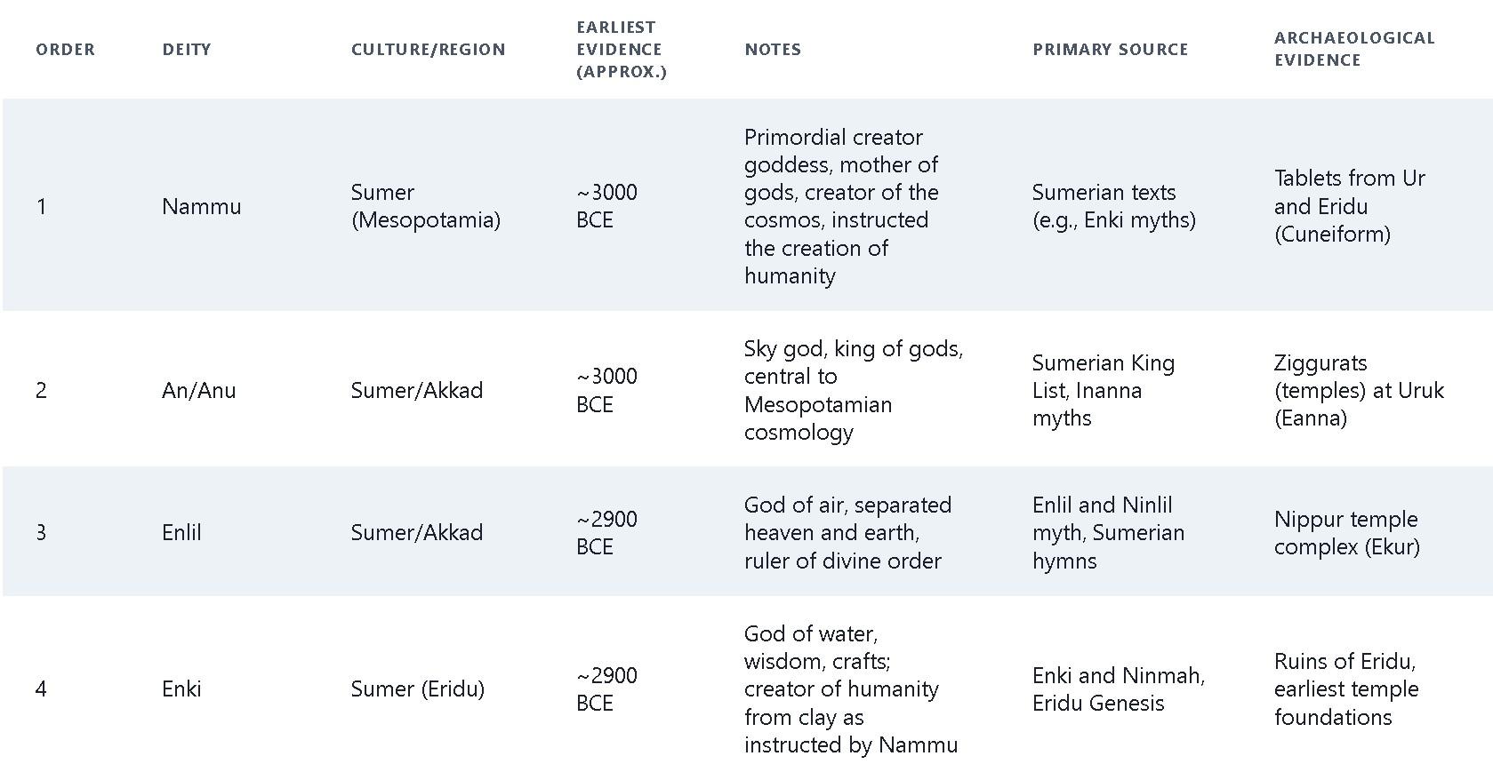Image resolution: width=1493 pixels, height=764 pixels.
Task: Select the Sumer (Mesopotamia) region cell
Action: [x=426, y=206]
